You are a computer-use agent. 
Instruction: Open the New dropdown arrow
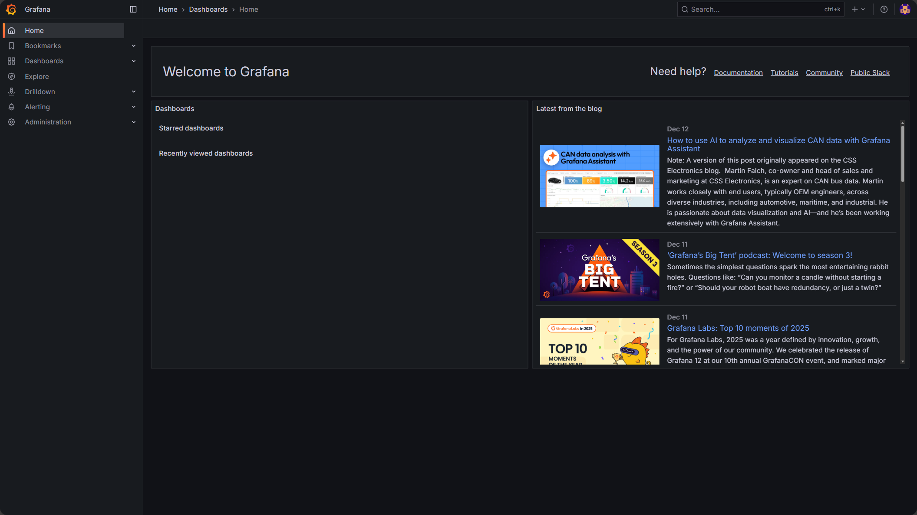(x=863, y=9)
